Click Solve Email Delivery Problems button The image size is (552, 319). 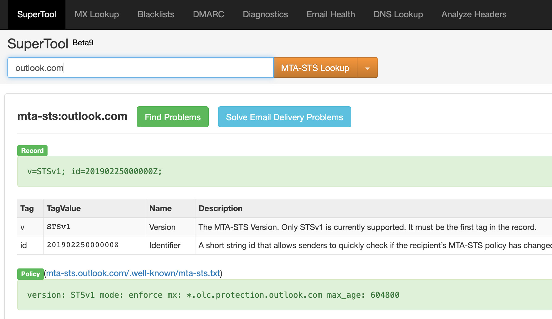click(x=284, y=117)
